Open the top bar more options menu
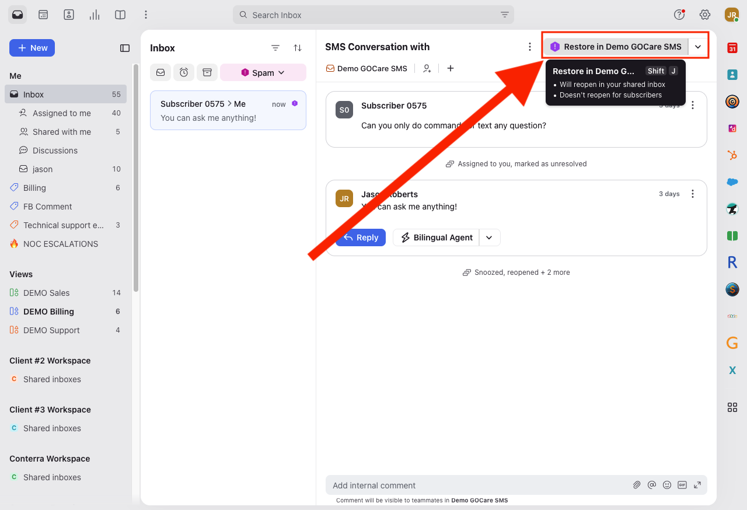747x510 pixels. coord(146,15)
